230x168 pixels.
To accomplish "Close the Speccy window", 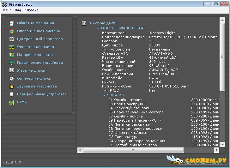I will pos(224,4).
